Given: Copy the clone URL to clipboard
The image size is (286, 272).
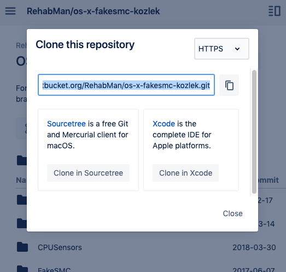Looking at the screenshot, I should 229,85.
